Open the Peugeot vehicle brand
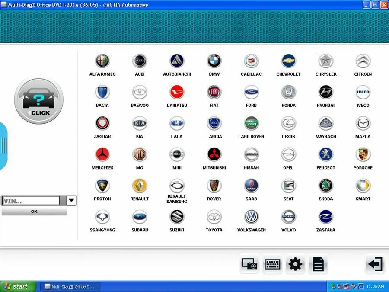 pos(325,154)
